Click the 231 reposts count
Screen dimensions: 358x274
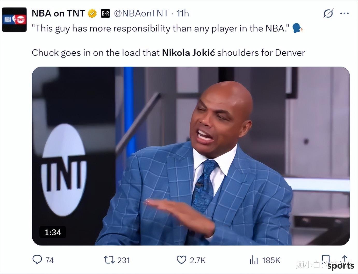click(124, 260)
